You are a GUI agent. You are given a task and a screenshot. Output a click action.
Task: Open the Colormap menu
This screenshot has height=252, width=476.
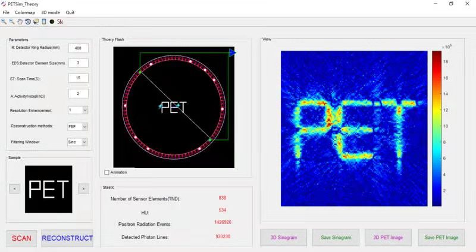(x=25, y=12)
